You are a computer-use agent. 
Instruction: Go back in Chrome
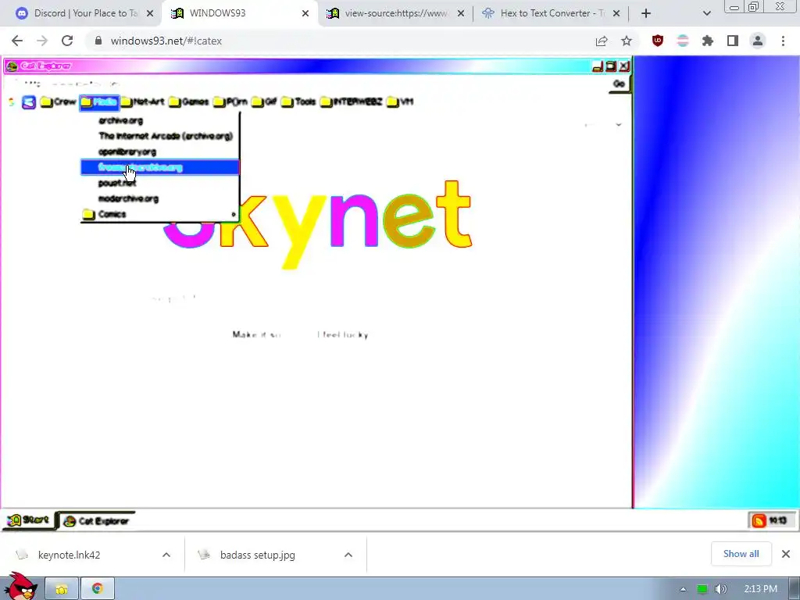(x=17, y=41)
